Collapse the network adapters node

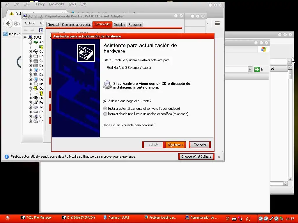click(30, 42)
